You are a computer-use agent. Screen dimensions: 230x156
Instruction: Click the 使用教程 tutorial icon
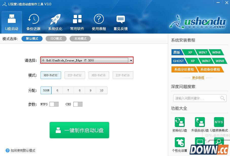pos(99,22)
